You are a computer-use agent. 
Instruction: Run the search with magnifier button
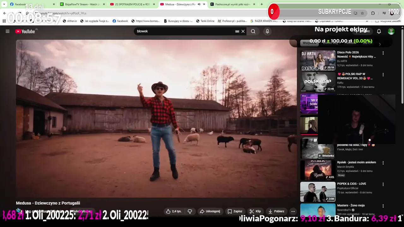pyautogui.click(x=253, y=31)
